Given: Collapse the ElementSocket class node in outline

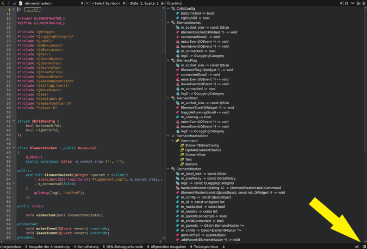Looking at the screenshot, I should [x=169, y=23].
